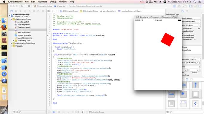Screen dimensions: 204x114
Task: Click the add (+) button under the navigator
Action: pyautogui.click(x=10, y=112)
